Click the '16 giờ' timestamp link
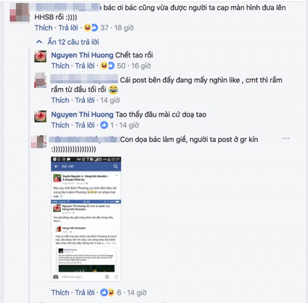308x303 pixels. (141, 66)
